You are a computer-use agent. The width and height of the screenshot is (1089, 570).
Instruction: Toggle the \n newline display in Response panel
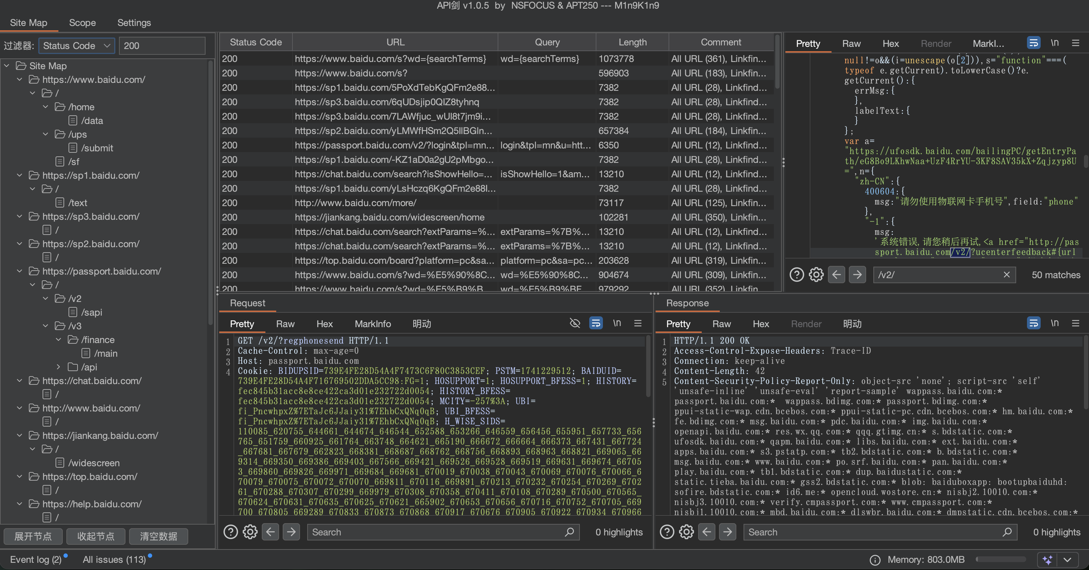[1055, 323]
